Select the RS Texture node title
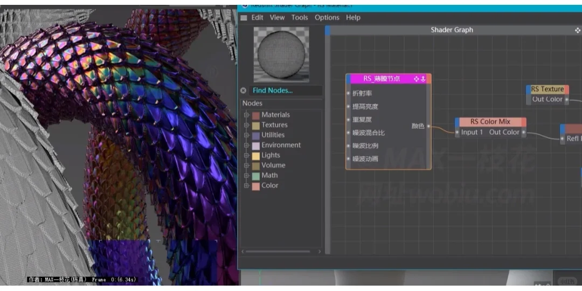Screen dimensions: 582x291 (x=548, y=89)
